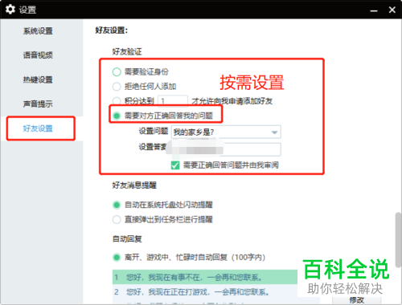Select the 好友设置 sidebar item
This screenshot has width=402, height=305.
(38, 128)
